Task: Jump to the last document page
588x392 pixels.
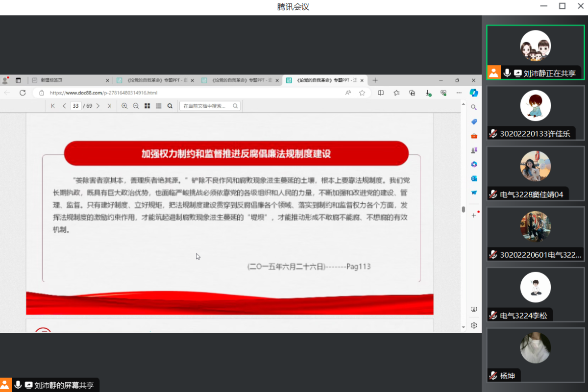Action: (x=109, y=106)
